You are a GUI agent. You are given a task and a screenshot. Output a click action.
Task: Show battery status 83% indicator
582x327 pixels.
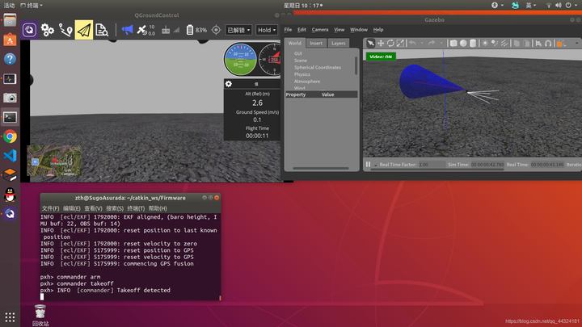(x=196, y=30)
